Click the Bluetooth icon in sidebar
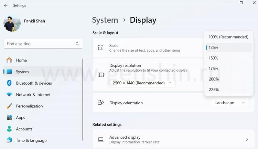This screenshot has width=258, height=149. point(9,83)
